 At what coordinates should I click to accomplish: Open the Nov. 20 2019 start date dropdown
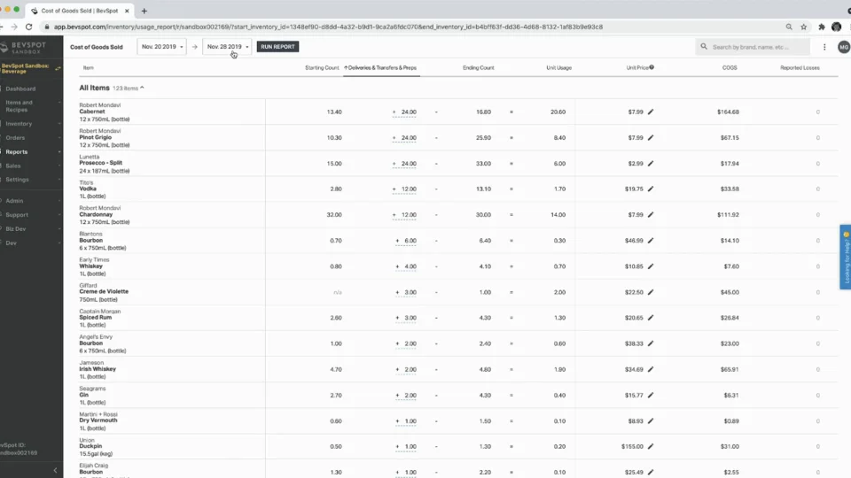pos(161,47)
